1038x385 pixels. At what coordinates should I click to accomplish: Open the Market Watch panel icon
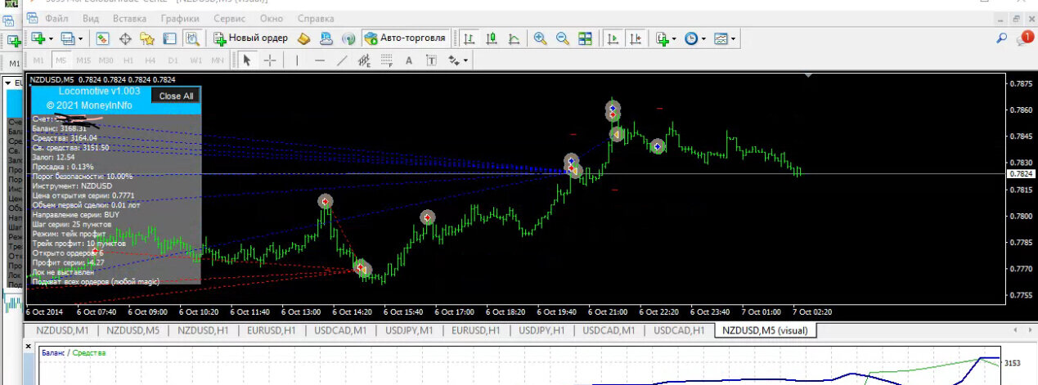(103, 38)
